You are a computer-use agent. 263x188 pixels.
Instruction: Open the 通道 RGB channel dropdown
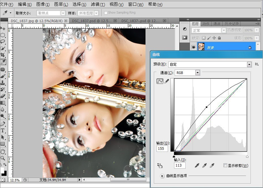pos(197,73)
